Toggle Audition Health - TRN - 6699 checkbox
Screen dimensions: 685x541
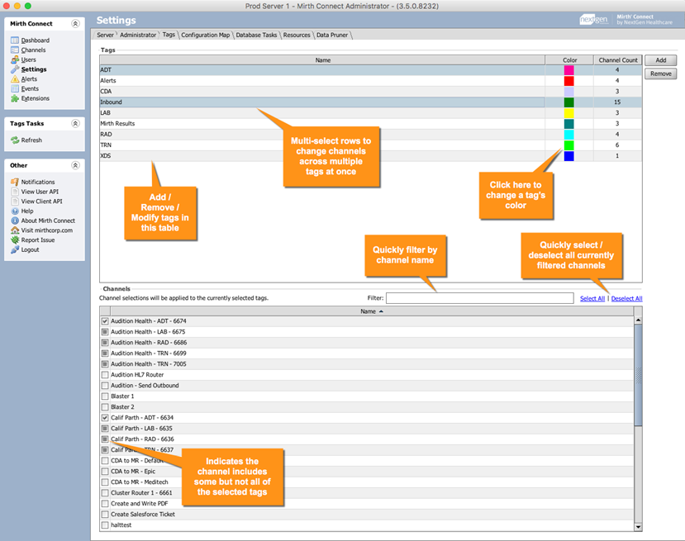click(105, 354)
